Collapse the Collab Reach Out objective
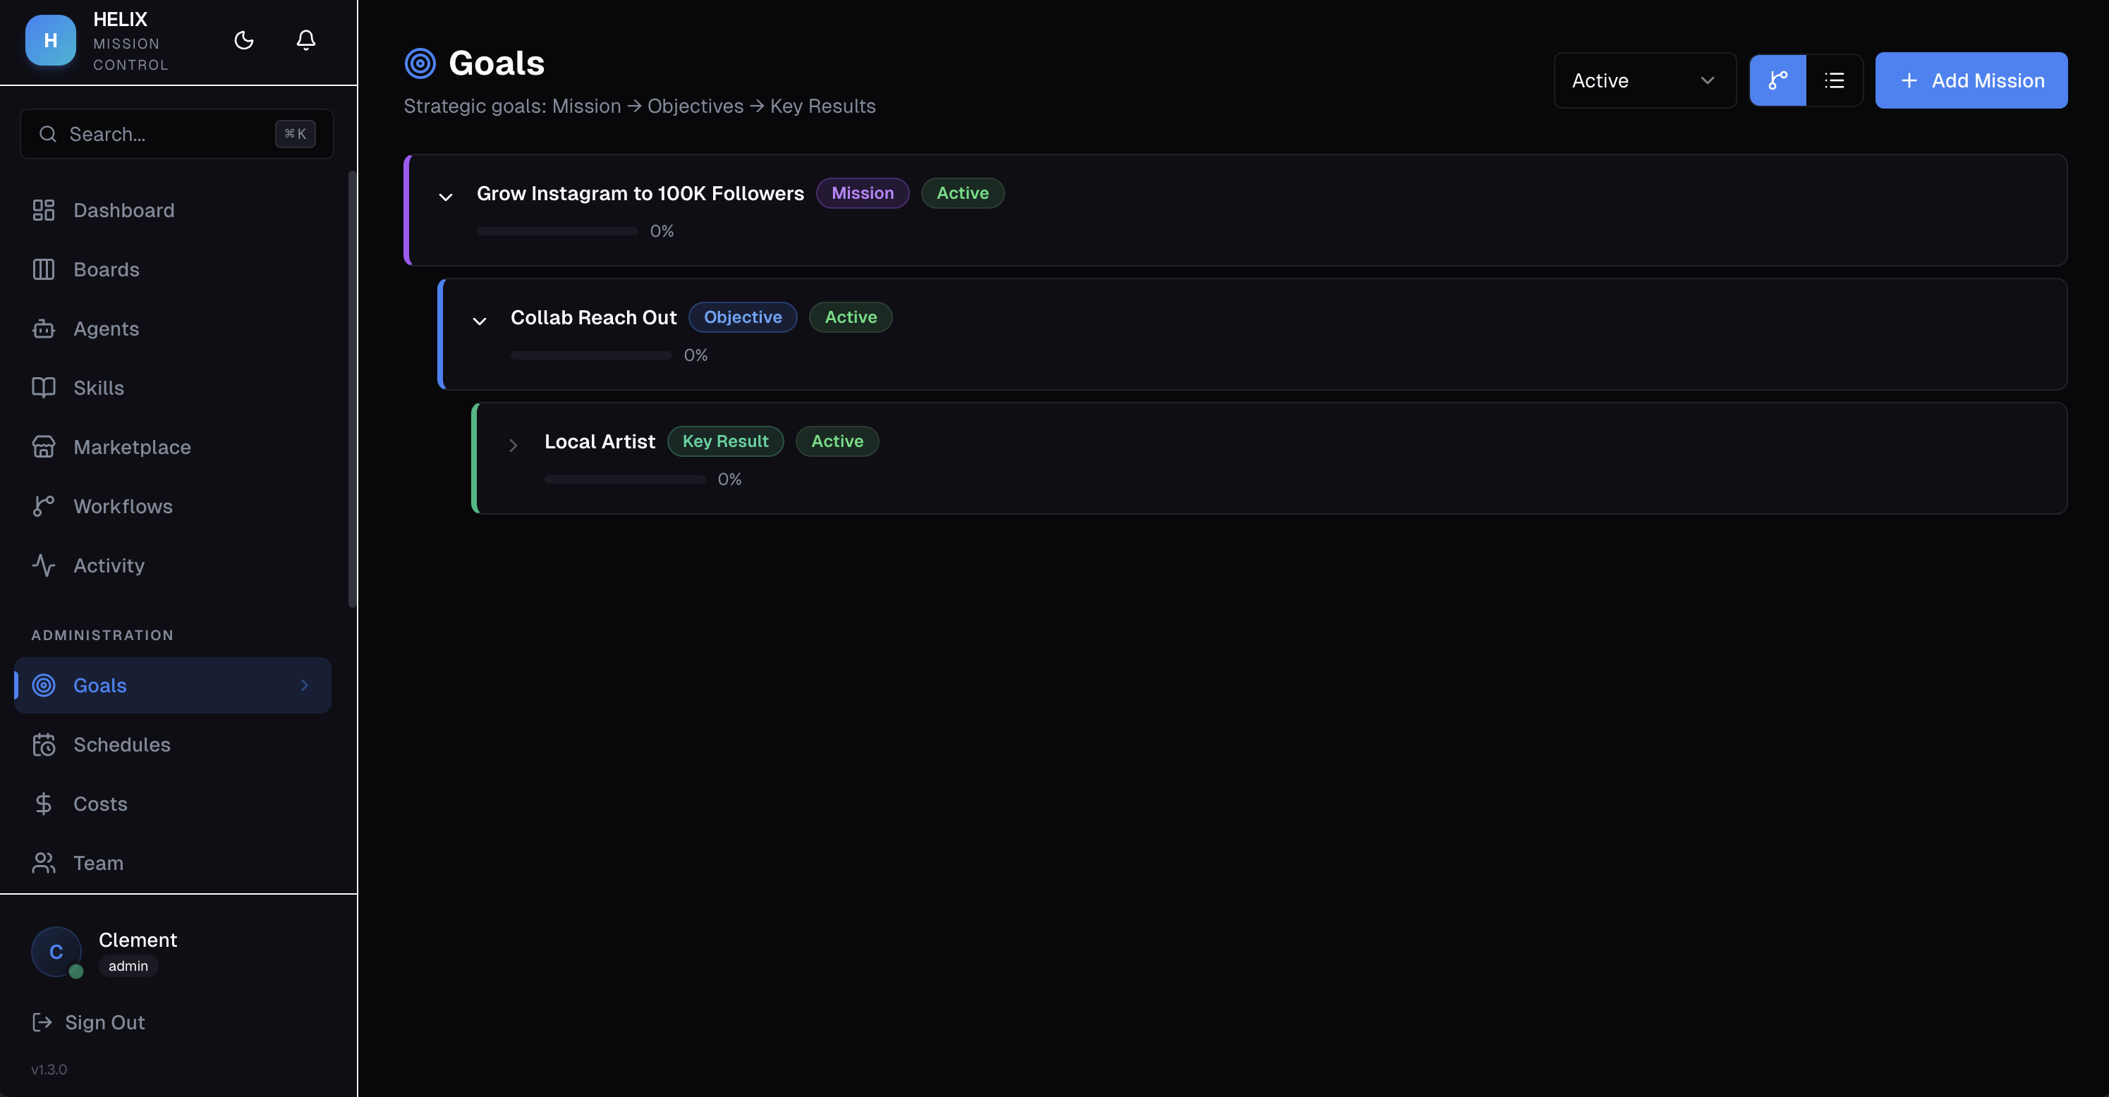Screen dimensions: 2109x1097 tap(480, 321)
